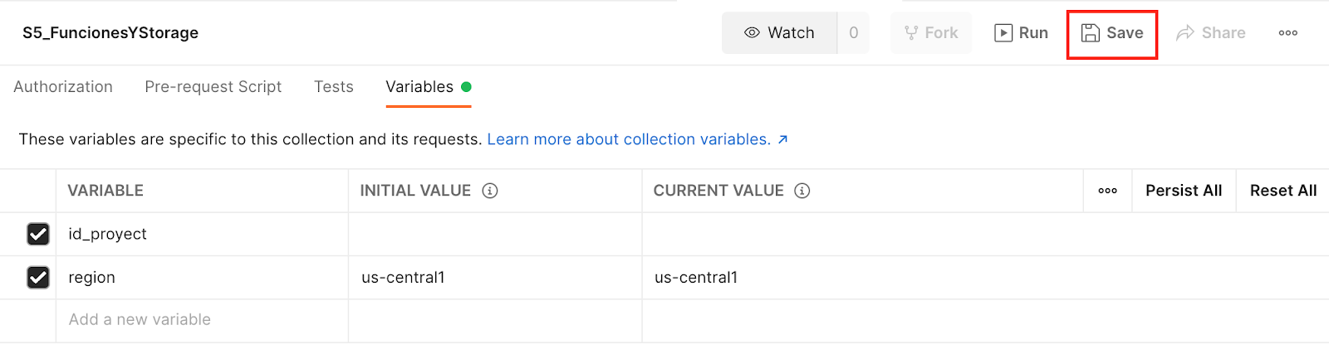Go to the Tests tab
The width and height of the screenshot is (1329, 359).
point(334,87)
